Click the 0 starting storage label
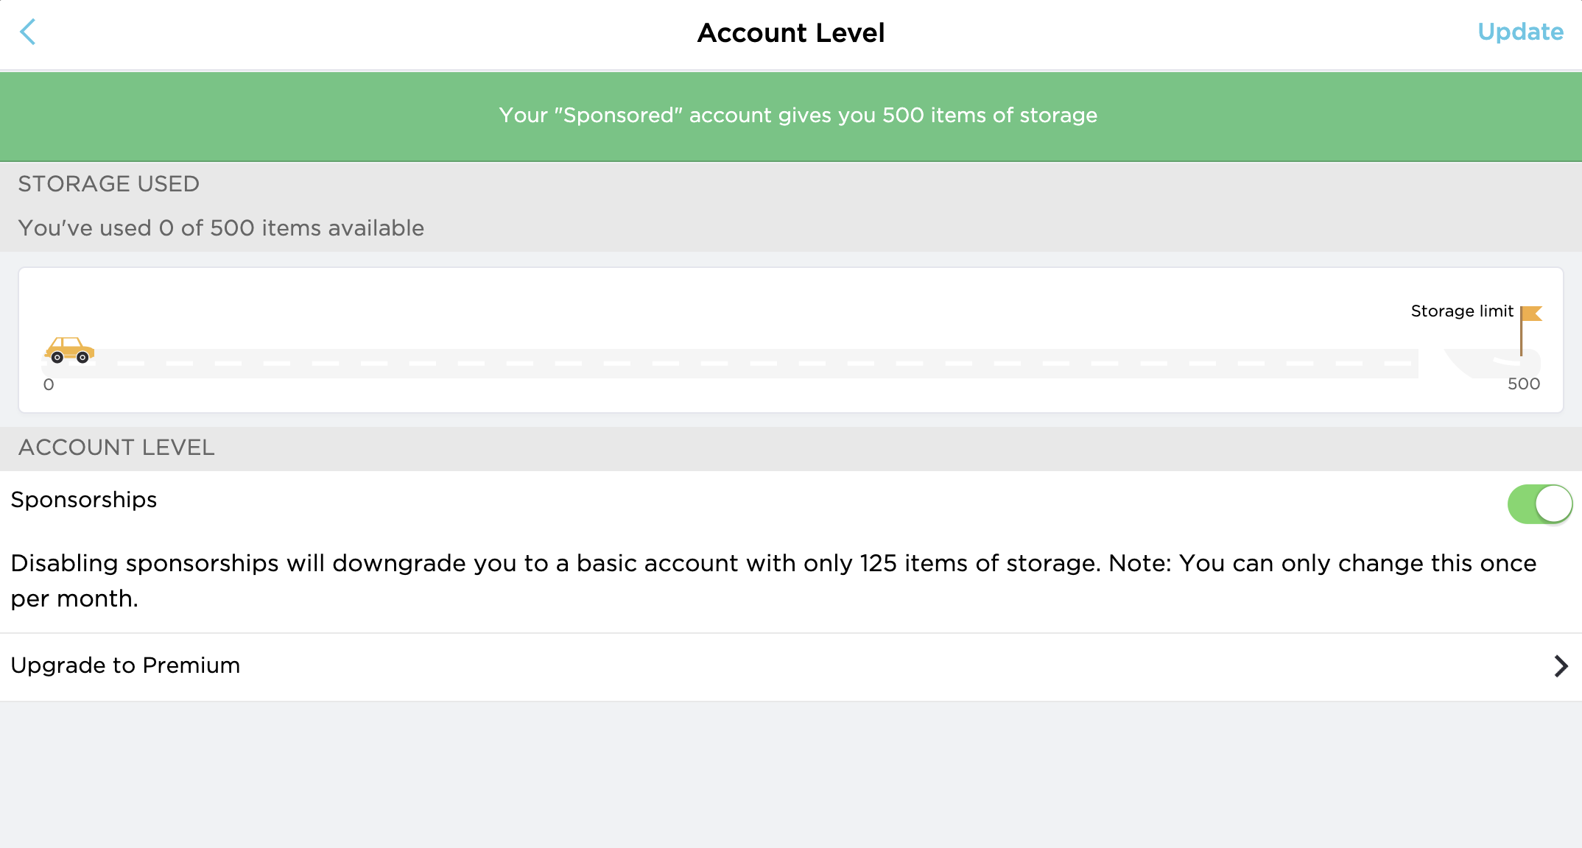Image resolution: width=1582 pixels, height=848 pixels. pos(49,384)
